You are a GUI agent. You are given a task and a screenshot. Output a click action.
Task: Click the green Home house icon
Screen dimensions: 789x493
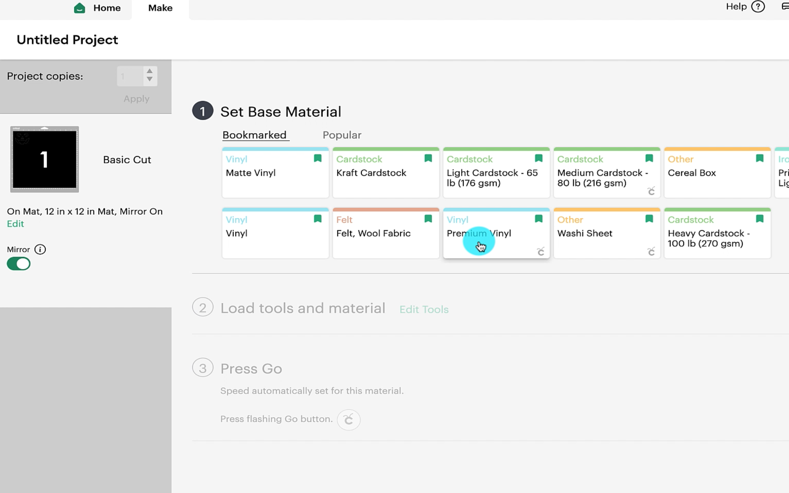(80, 8)
